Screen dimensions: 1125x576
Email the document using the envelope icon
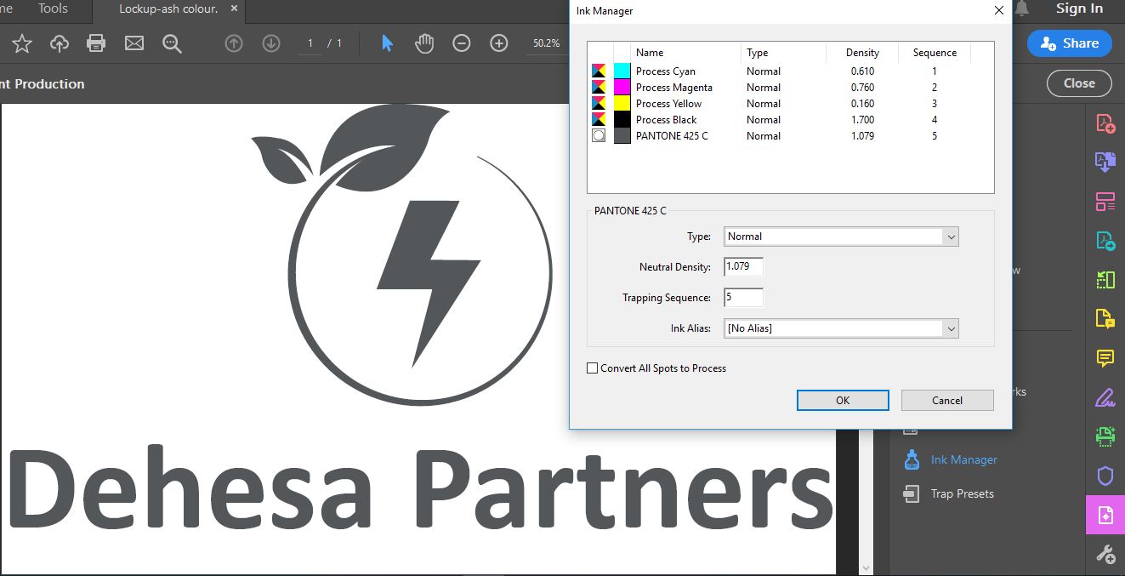[x=134, y=43]
